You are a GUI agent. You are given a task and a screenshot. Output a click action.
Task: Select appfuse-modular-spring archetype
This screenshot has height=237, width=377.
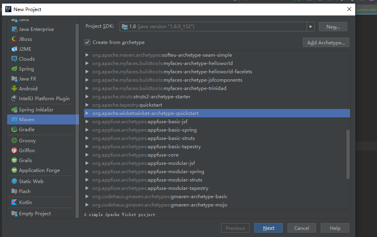(217, 172)
